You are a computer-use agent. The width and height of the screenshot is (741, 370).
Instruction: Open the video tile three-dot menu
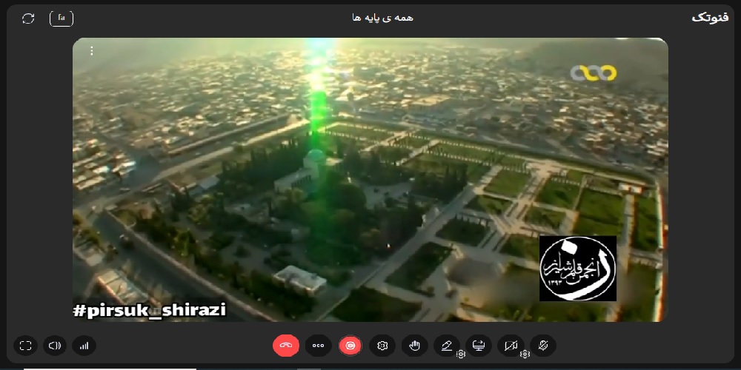click(92, 51)
